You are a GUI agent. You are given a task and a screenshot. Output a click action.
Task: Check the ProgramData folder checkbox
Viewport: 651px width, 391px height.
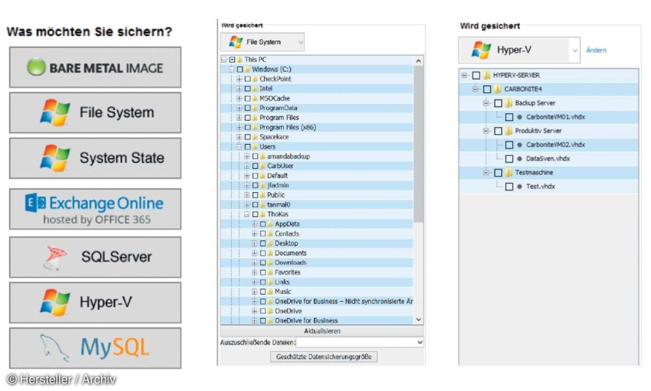247,108
